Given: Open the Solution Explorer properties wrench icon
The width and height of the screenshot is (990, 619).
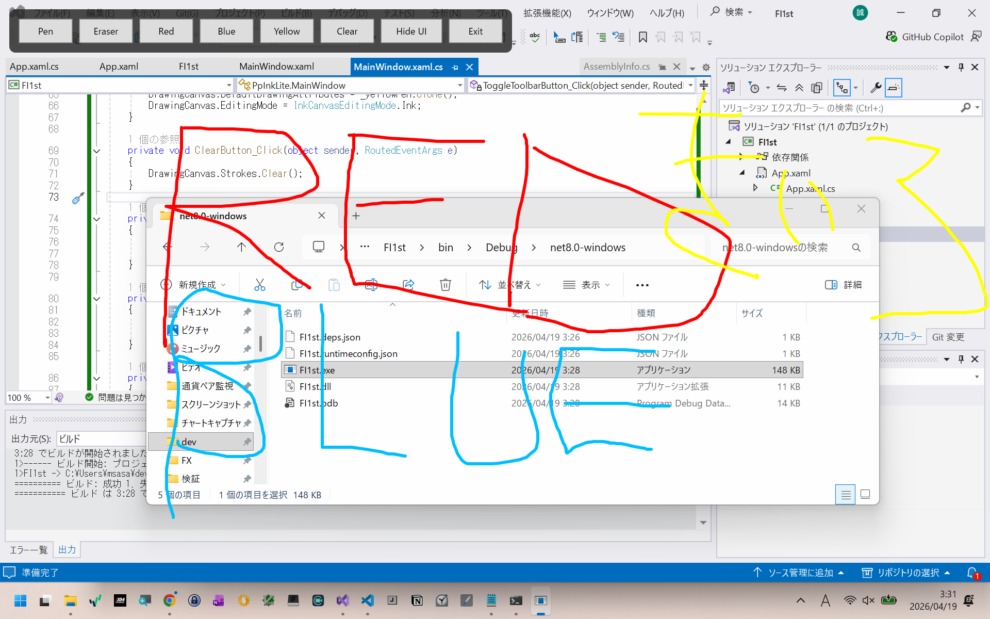Looking at the screenshot, I should pos(875,88).
